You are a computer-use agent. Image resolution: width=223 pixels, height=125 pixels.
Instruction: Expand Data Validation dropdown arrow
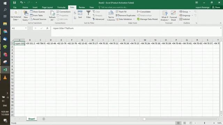click(134, 19)
